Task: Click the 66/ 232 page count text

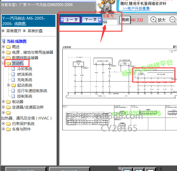Action: click(137, 20)
